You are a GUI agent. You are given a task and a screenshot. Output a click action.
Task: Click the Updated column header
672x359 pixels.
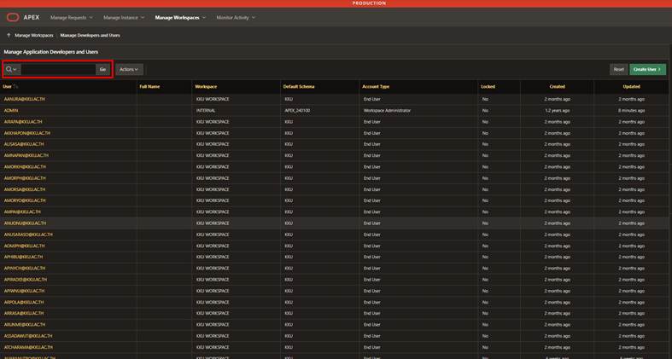[x=631, y=87]
